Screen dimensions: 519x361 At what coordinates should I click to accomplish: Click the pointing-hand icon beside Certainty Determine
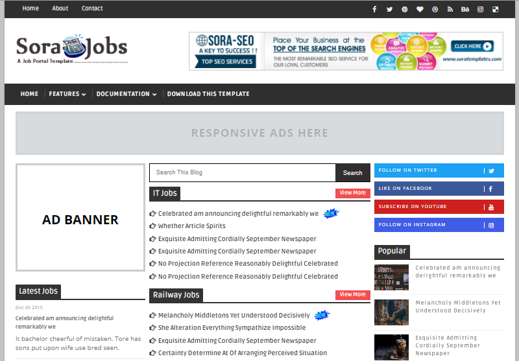[152, 353]
